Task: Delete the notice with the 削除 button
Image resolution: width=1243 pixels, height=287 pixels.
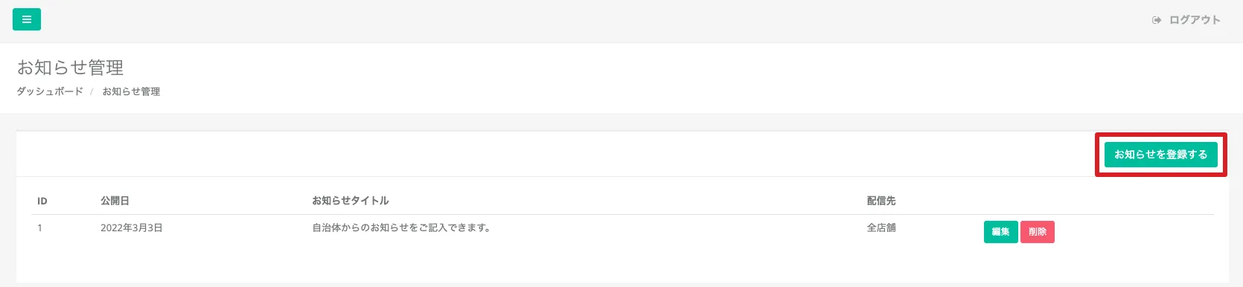Action: (1038, 232)
